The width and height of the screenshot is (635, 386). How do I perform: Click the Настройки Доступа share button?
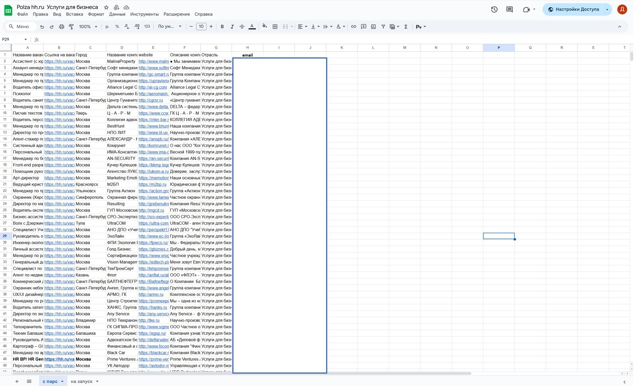(x=573, y=10)
